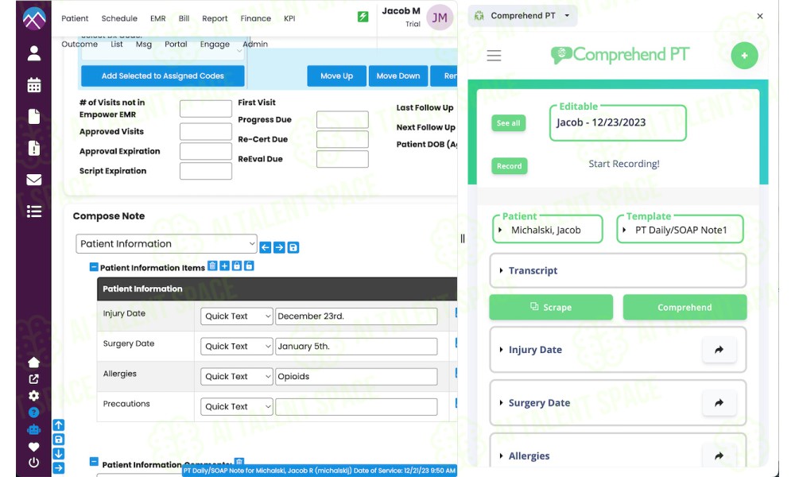Click the floating blue right arrow button

point(59,468)
